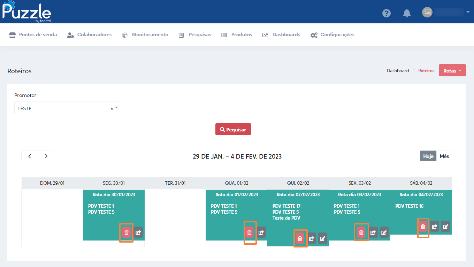Delete the route for 04/02/2023
Viewport: 474px width, 267px height.
point(423,227)
